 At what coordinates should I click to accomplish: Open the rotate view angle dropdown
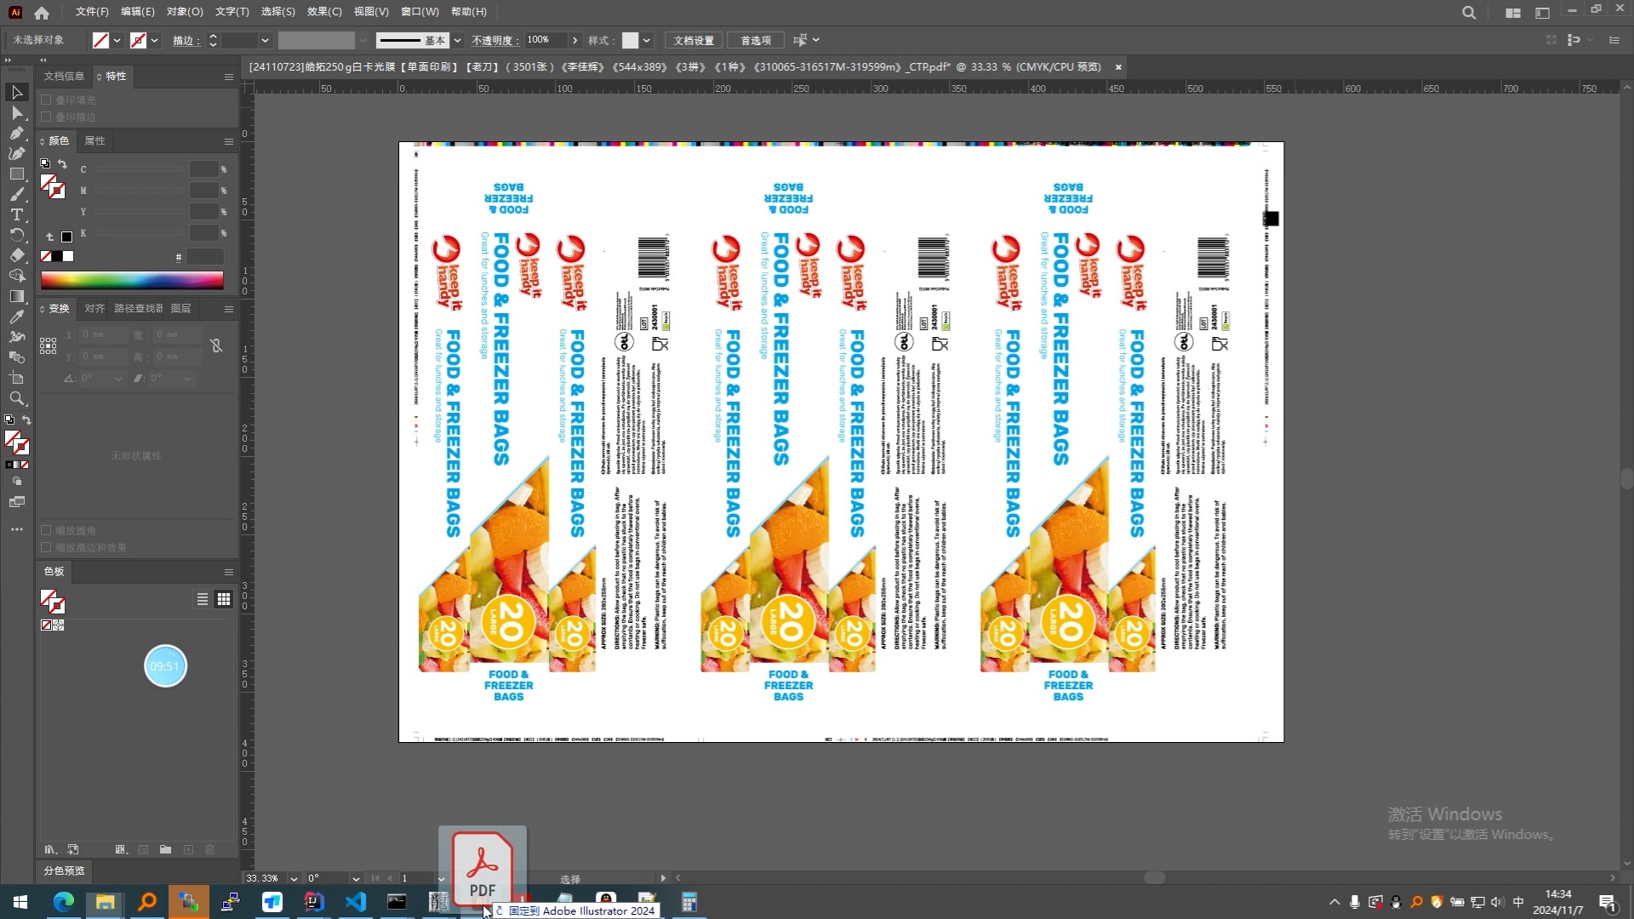click(x=356, y=878)
